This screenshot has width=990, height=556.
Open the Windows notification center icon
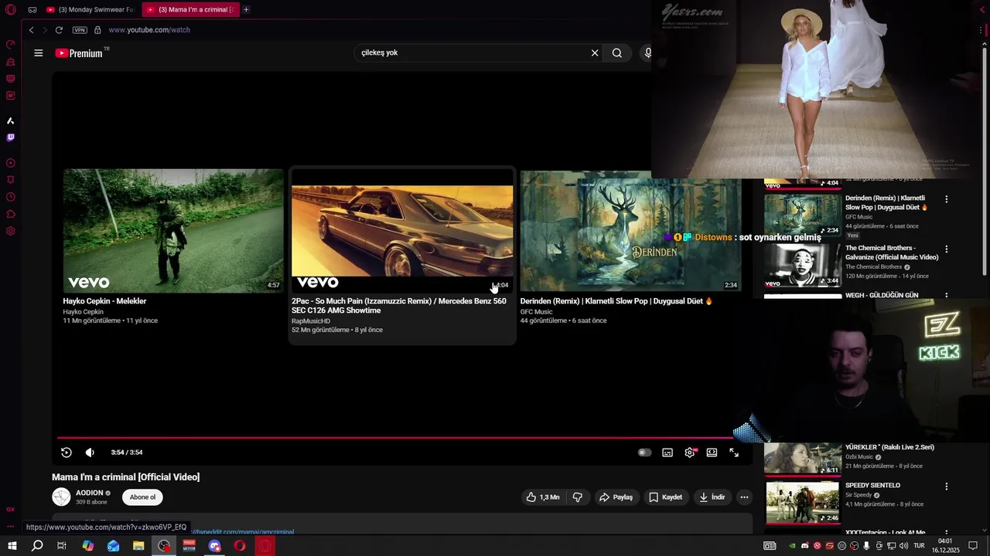click(x=973, y=546)
